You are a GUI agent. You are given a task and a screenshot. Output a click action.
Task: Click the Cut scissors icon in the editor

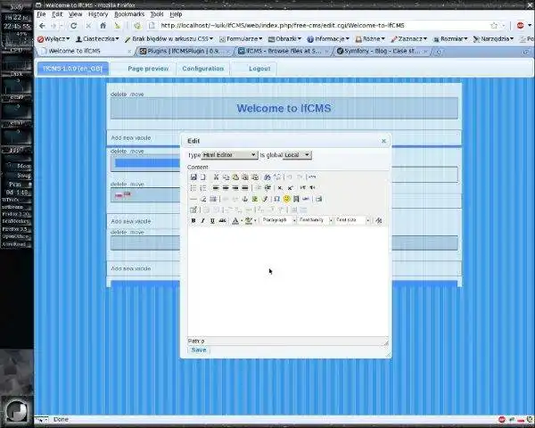coord(216,177)
